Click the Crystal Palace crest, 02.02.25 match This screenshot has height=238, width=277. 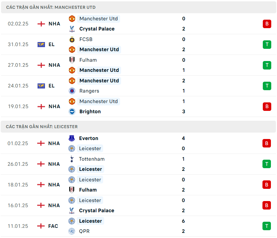(72, 29)
